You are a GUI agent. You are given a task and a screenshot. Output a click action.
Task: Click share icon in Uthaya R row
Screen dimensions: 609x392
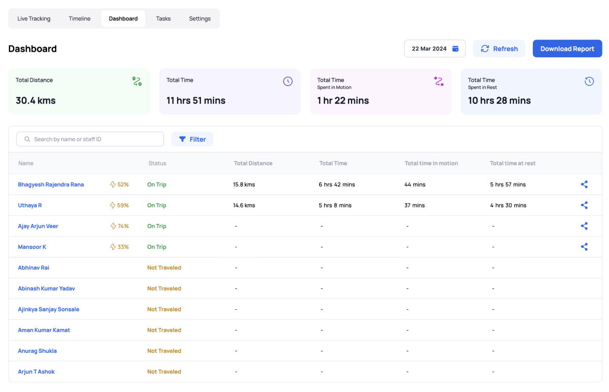[x=584, y=206]
